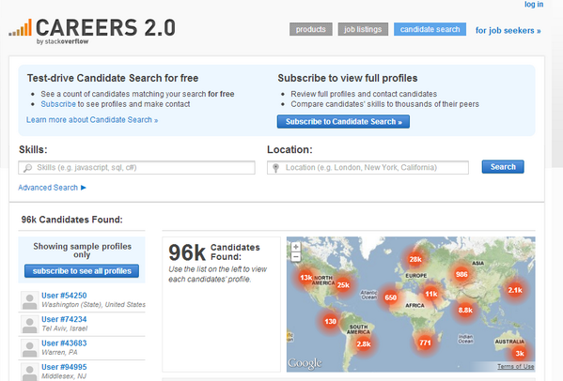
Task: Click the Careers 2.0 logo
Action: 92,31
